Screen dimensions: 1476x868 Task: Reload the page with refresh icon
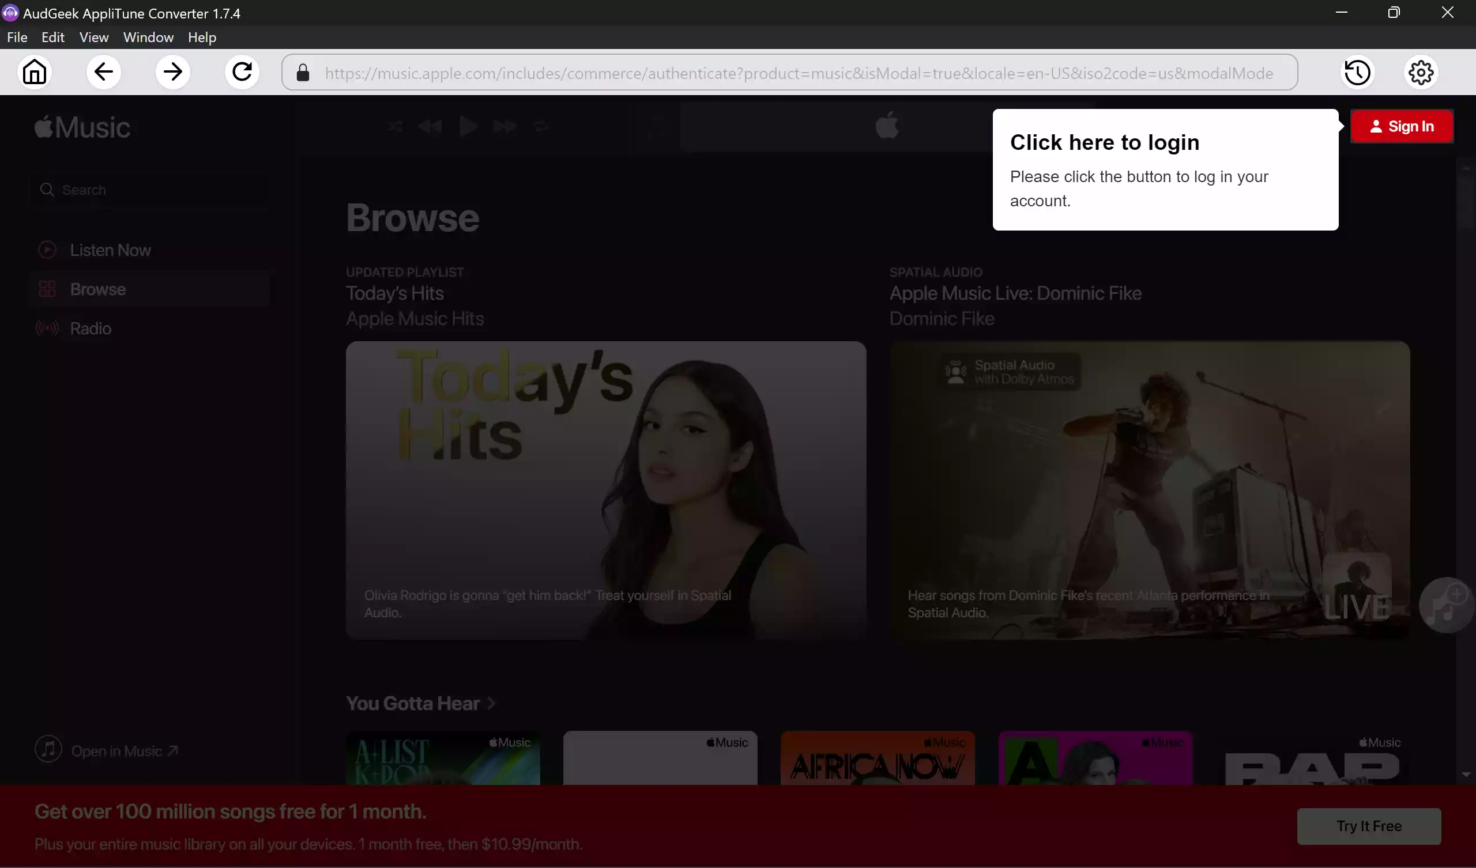pos(242,72)
